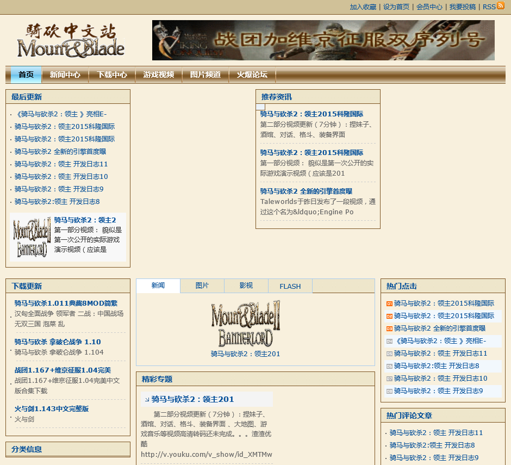The height and width of the screenshot is (465, 511).
Task: Open 开发日志11 in 热门评论文章
Action: pyautogui.click(x=436, y=433)
